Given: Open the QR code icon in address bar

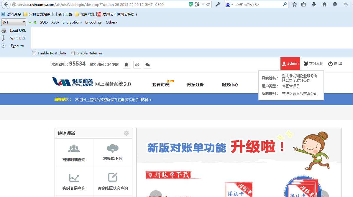Looking at the screenshot, I should (197, 4).
